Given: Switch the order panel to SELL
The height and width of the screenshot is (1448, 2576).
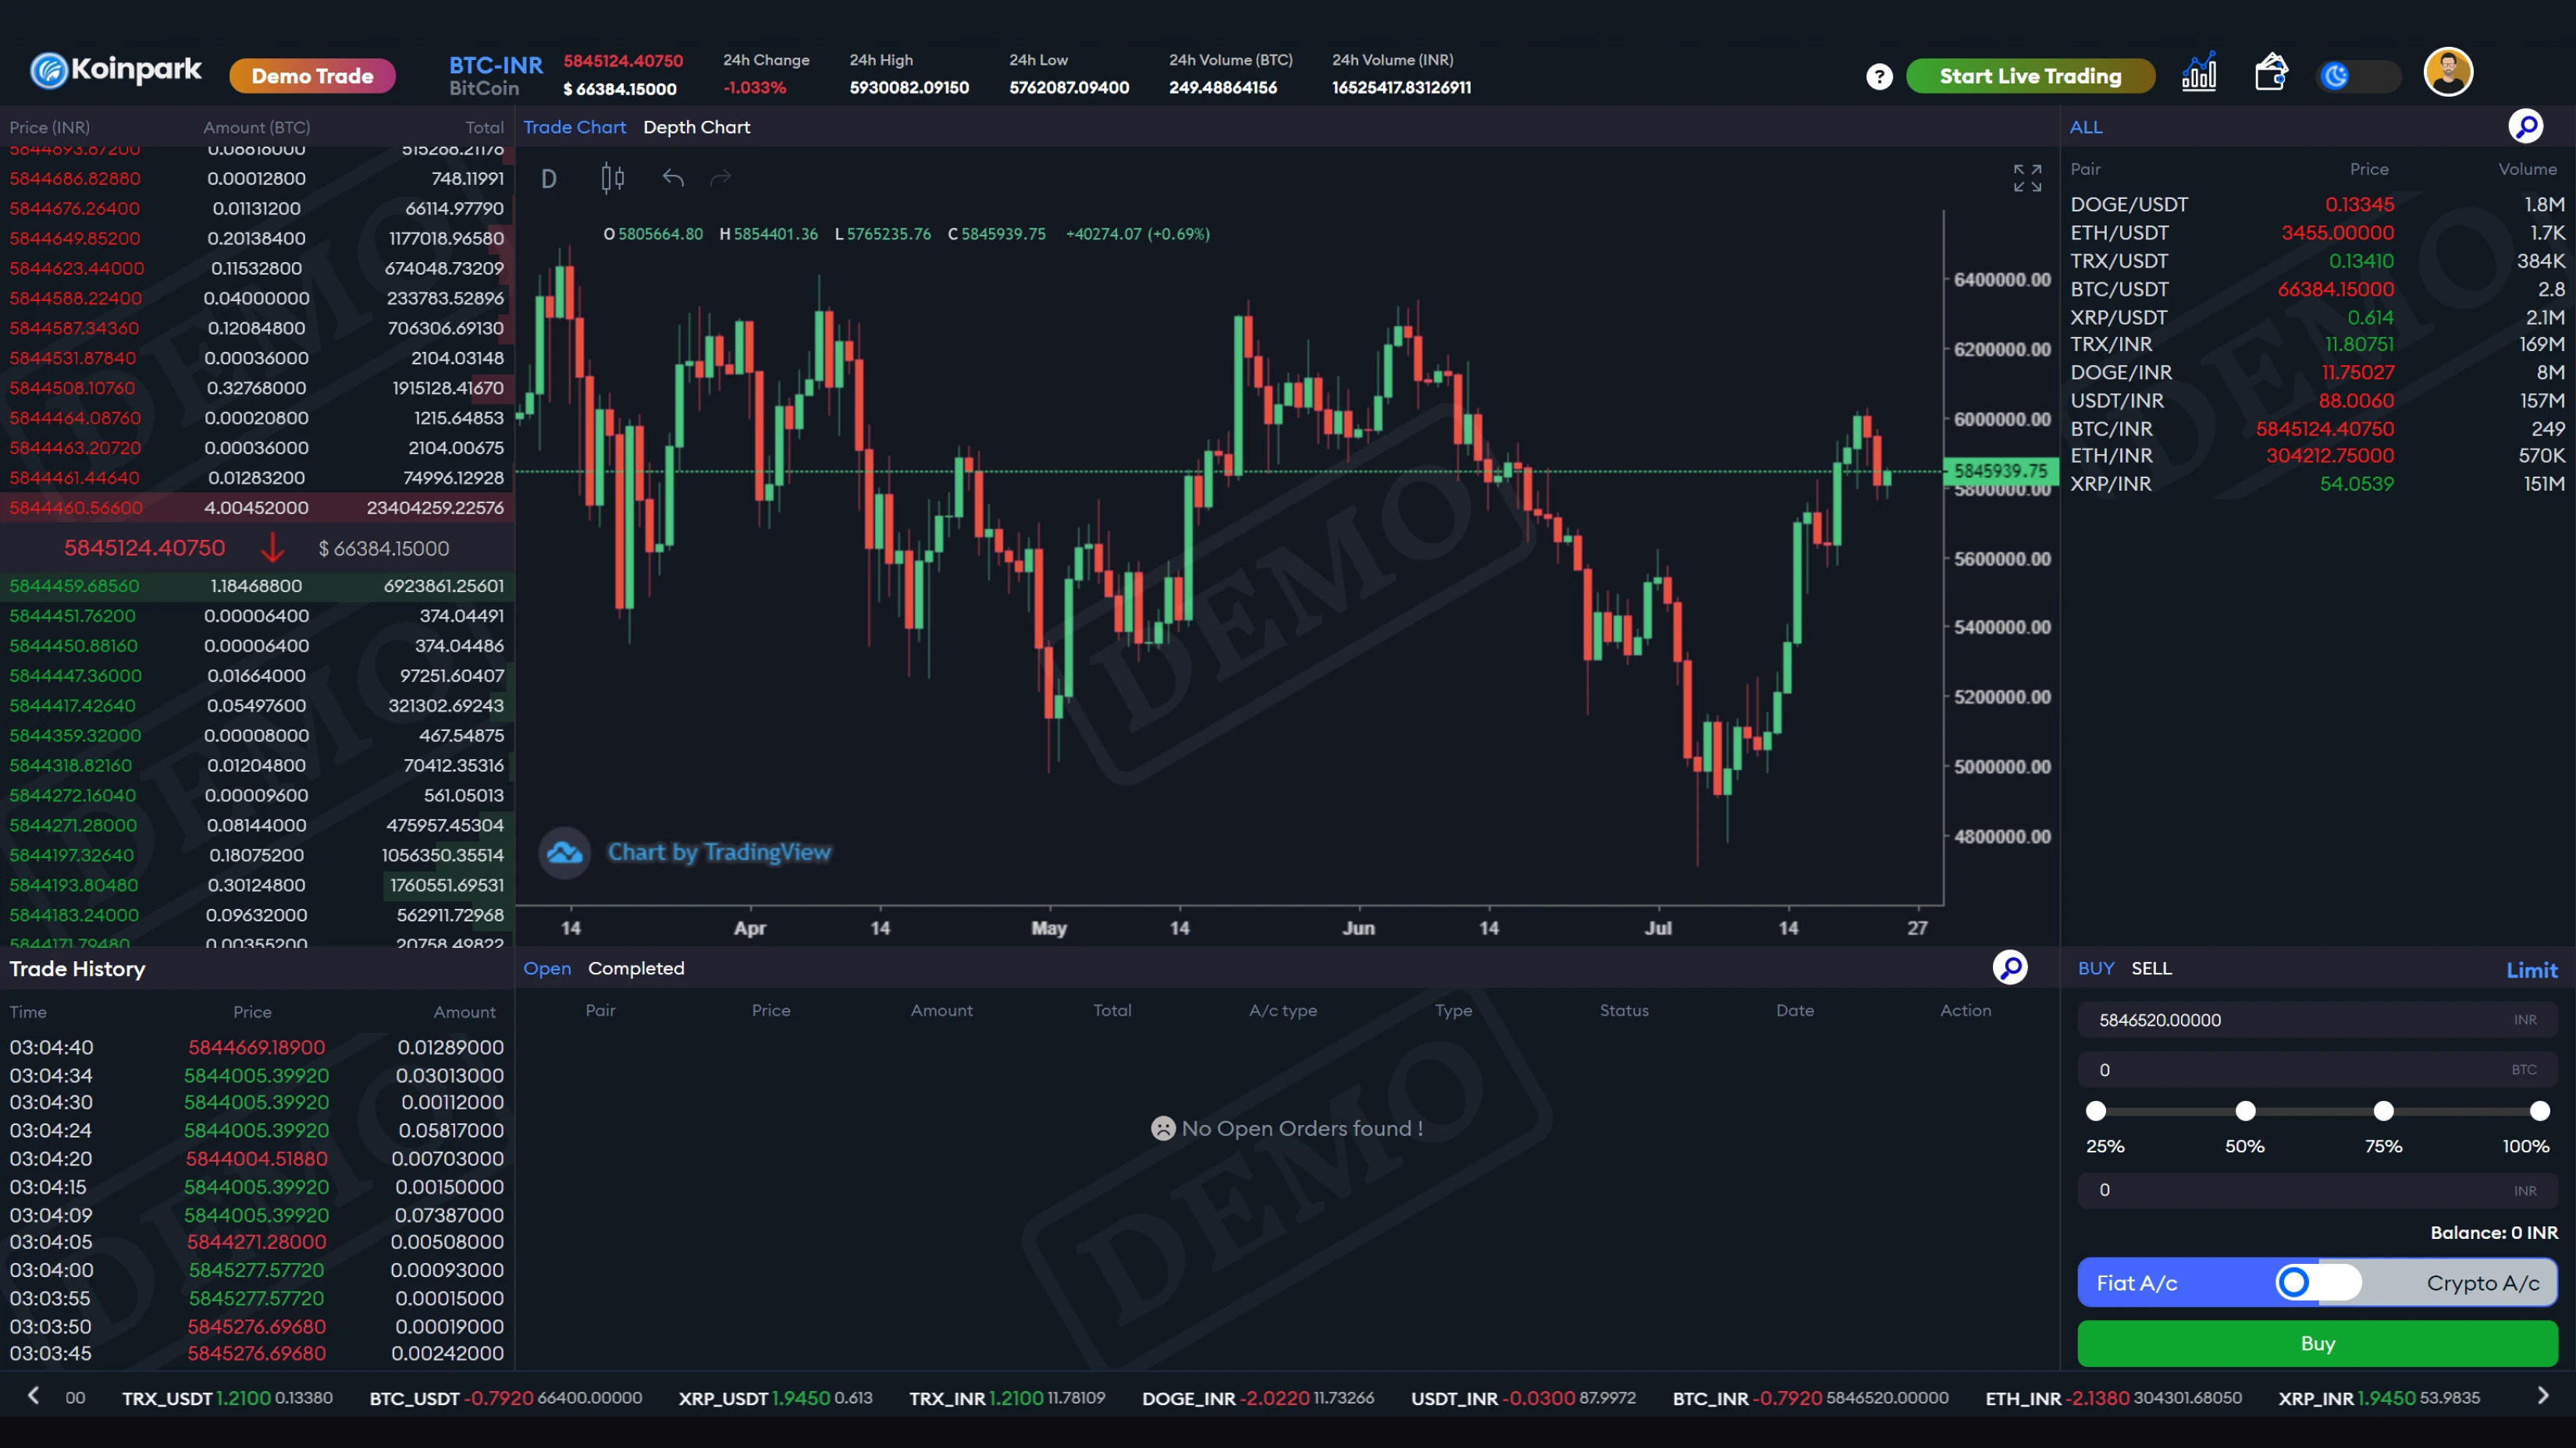Looking at the screenshot, I should tap(2152, 967).
